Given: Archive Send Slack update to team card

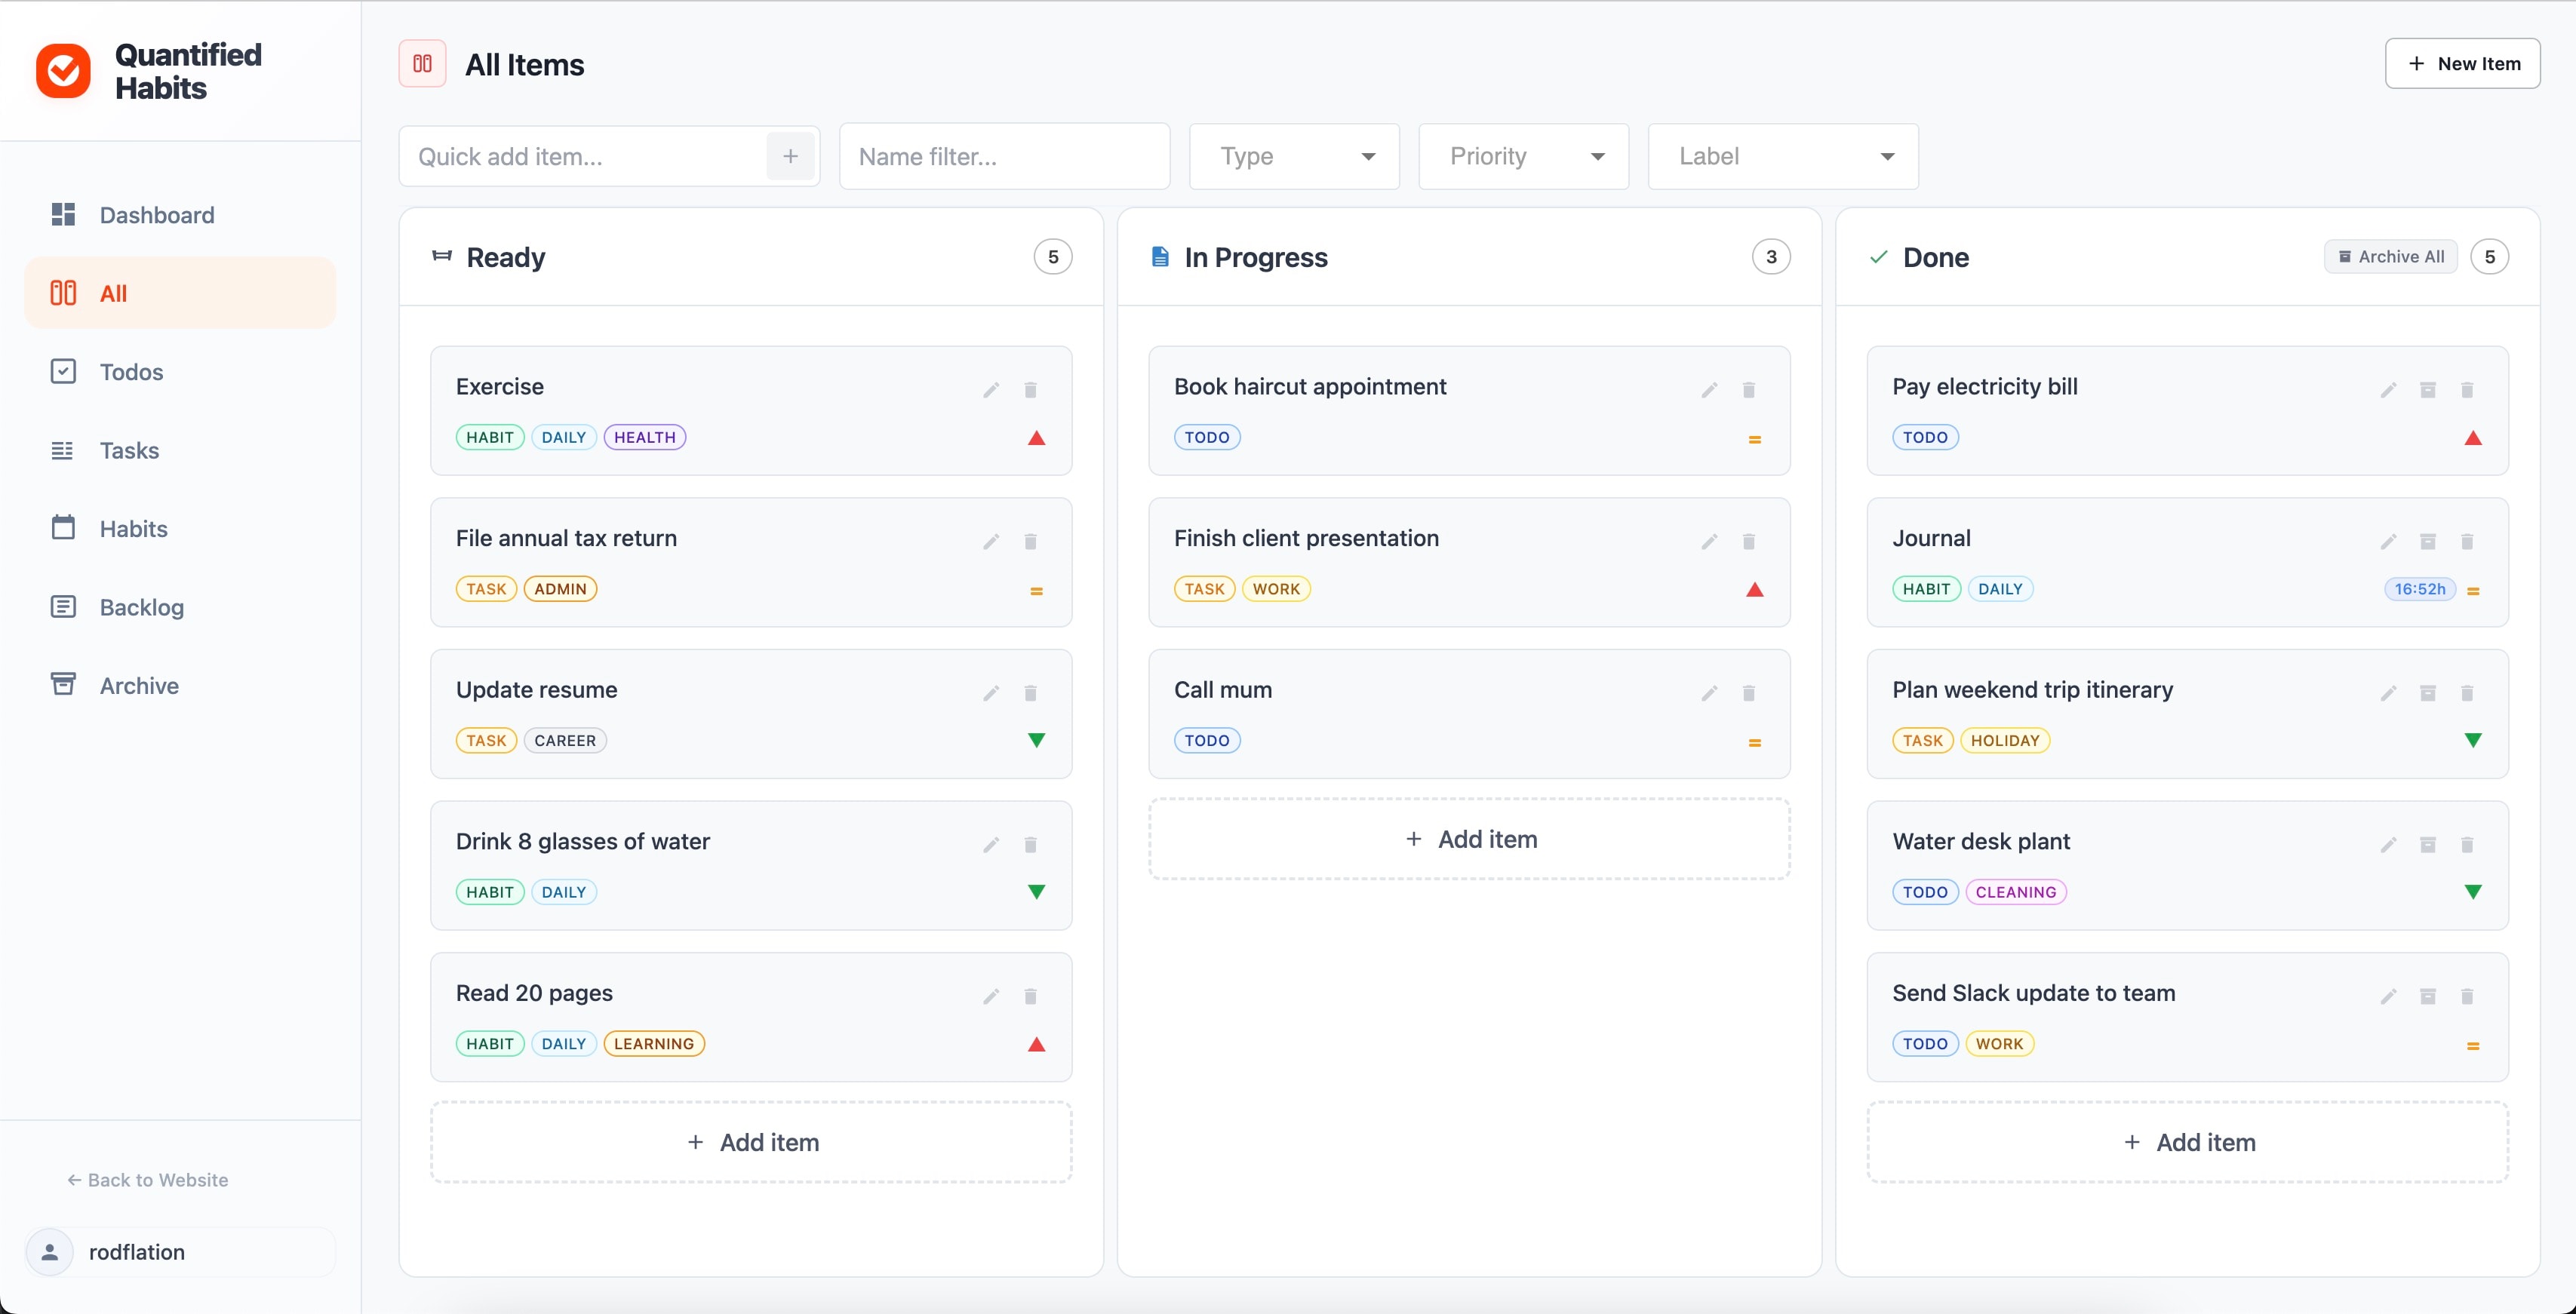Looking at the screenshot, I should pyautogui.click(x=2427, y=996).
